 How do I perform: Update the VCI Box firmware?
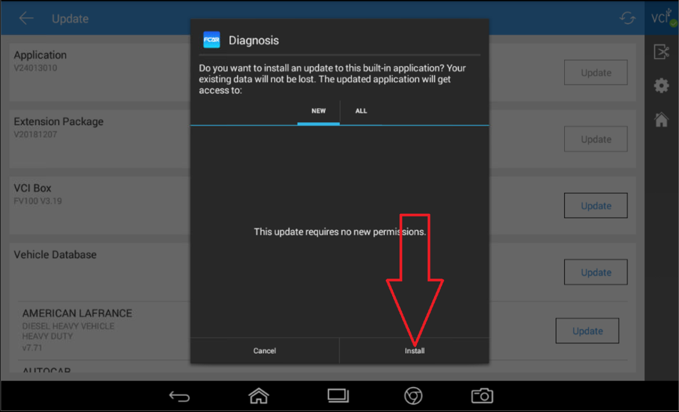coord(595,206)
